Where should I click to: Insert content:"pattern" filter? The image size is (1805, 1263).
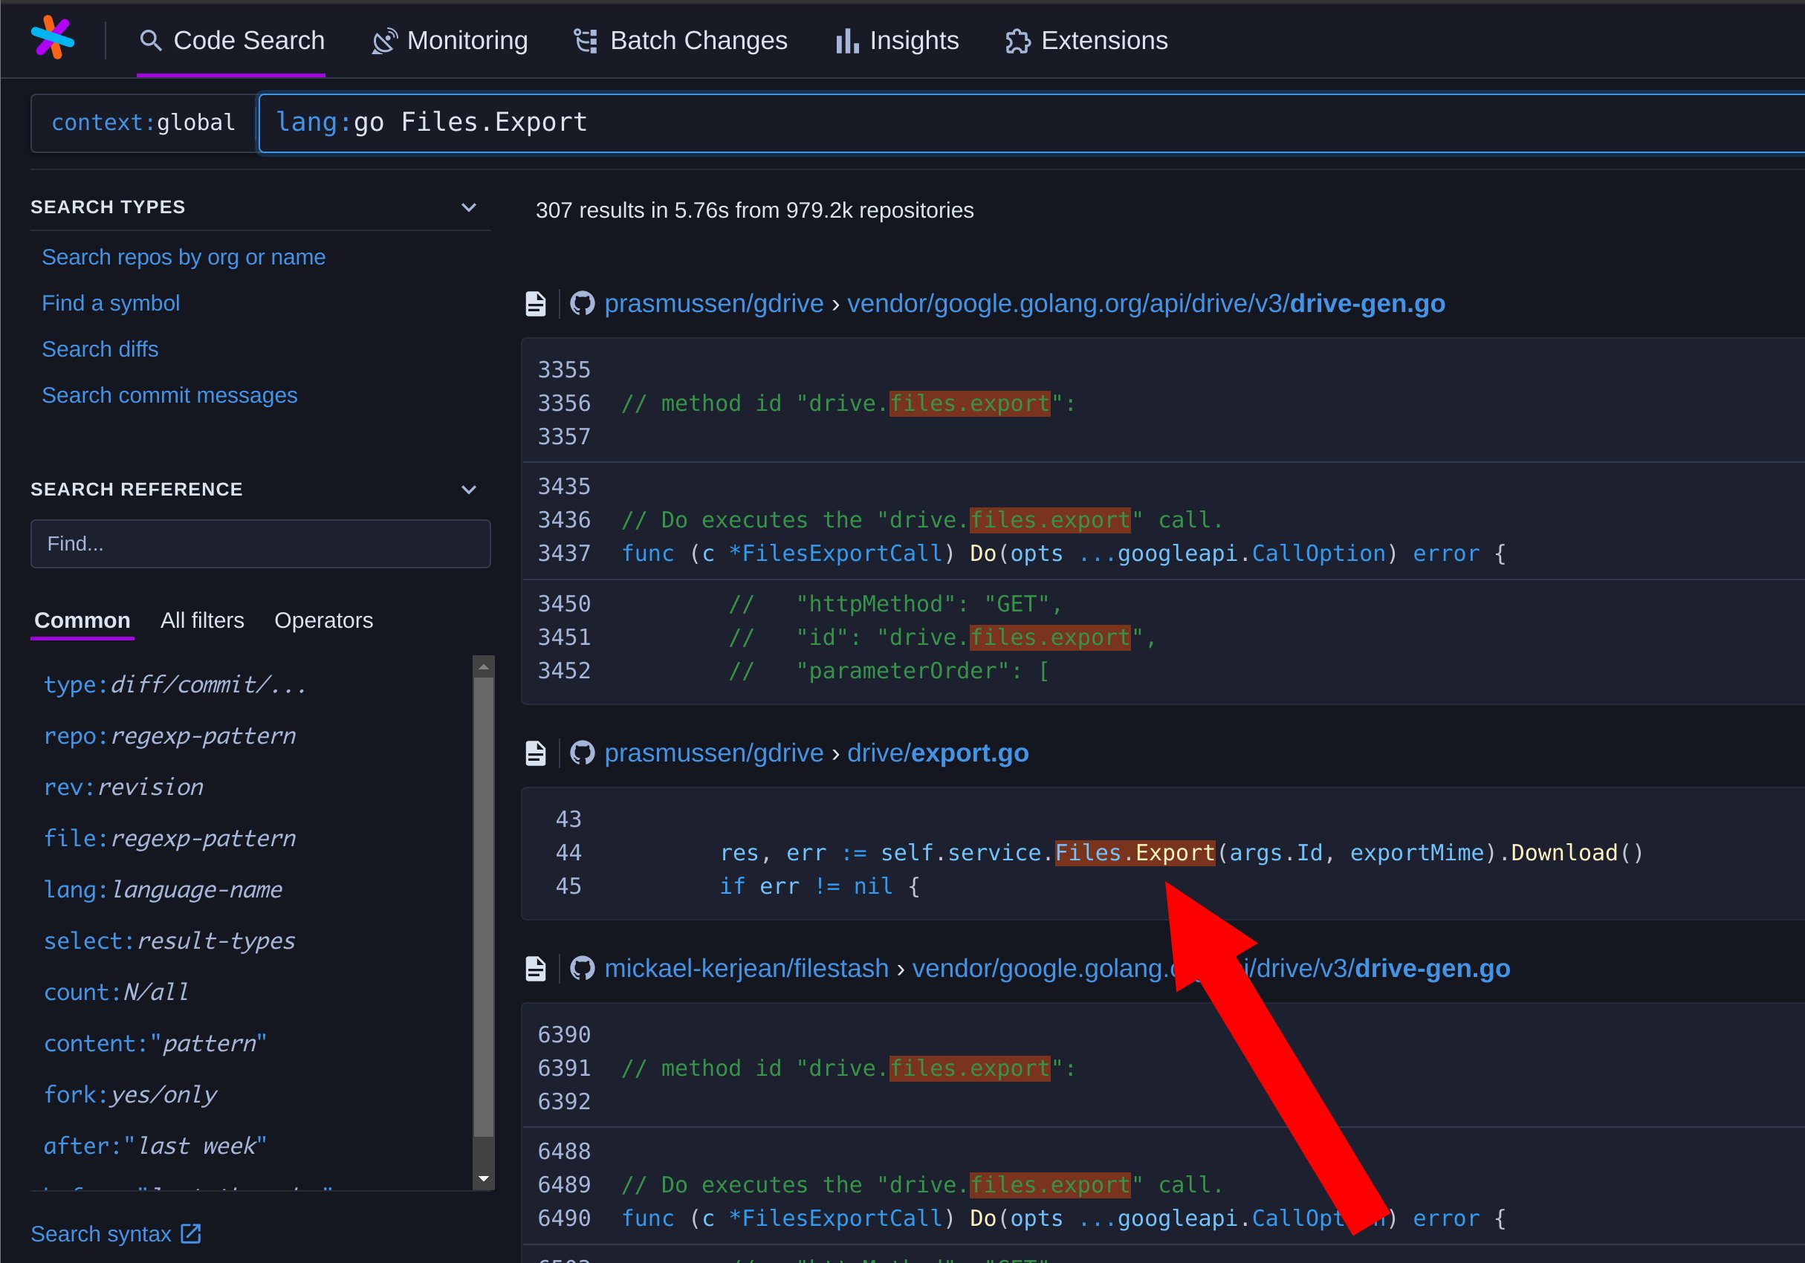point(155,1043)
